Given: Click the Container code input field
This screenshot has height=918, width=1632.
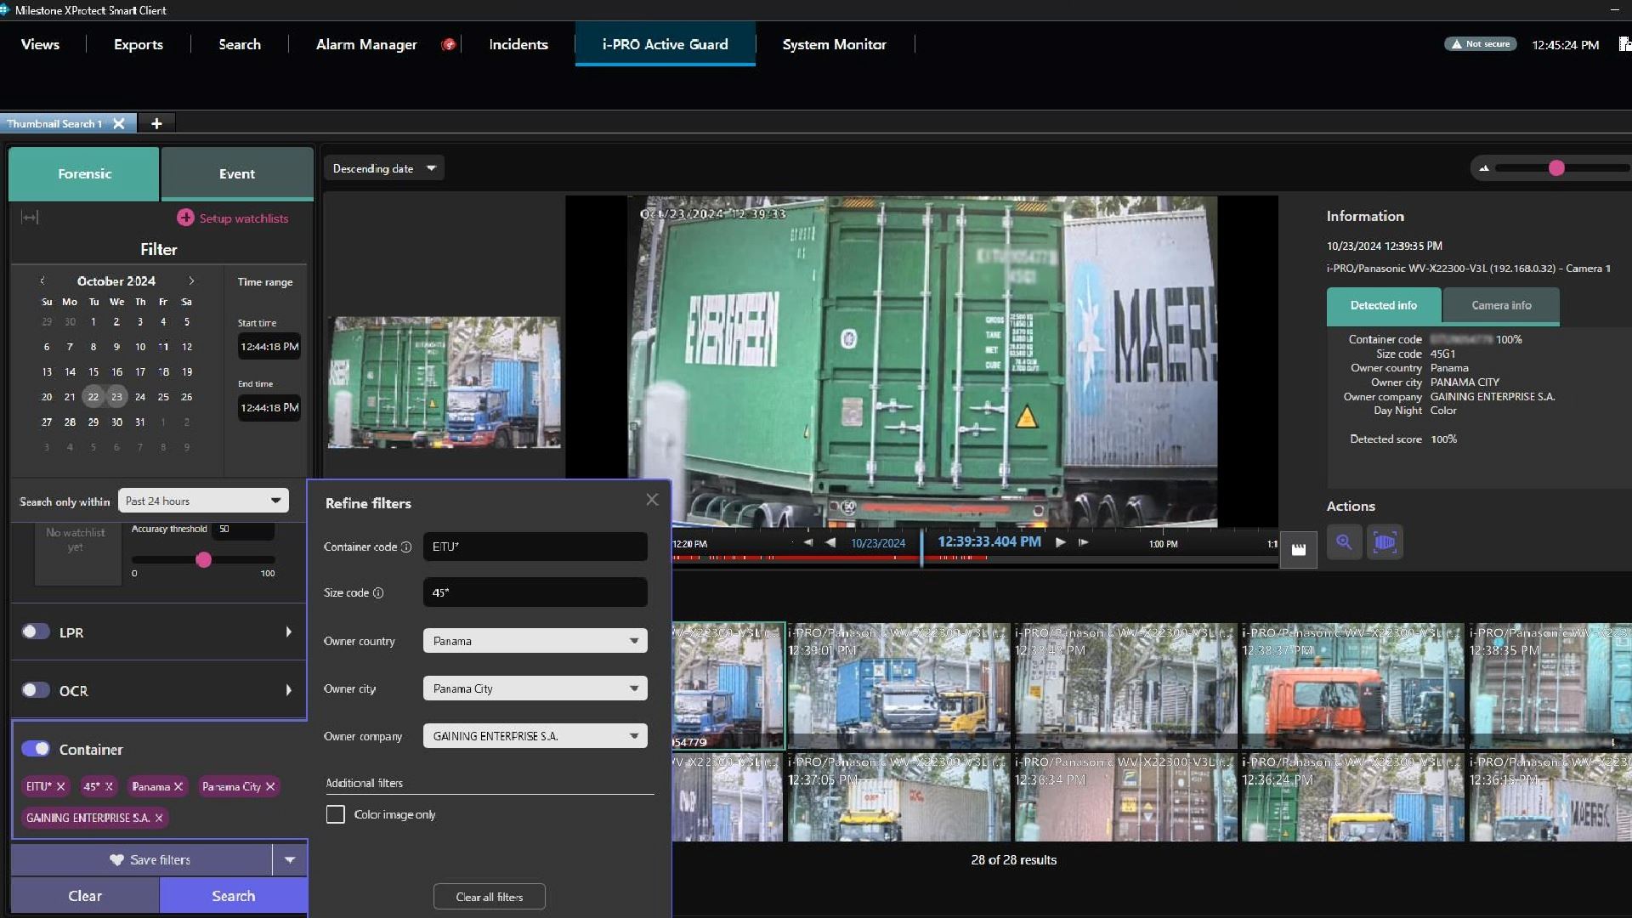Looking at the screenshot, I should 535,547.
